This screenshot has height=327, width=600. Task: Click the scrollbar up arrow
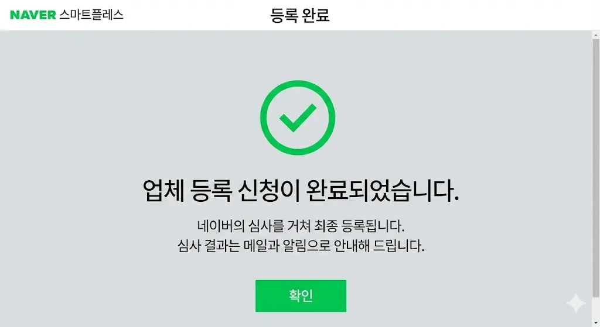click(x=596, y=35)
